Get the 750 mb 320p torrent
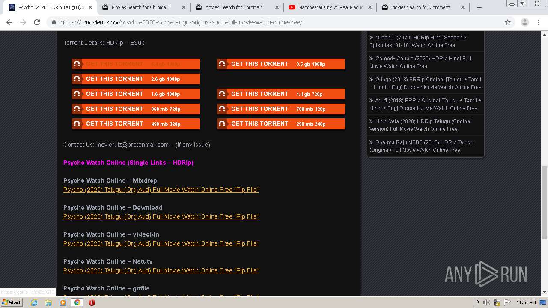548x308 pixels. (281, 109)
